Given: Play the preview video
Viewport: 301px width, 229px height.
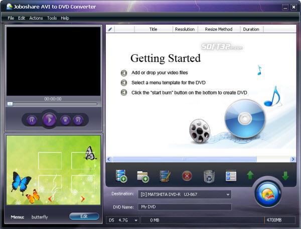Looking at the screenshot, I should pyautogui.click(x=49, y=120).
